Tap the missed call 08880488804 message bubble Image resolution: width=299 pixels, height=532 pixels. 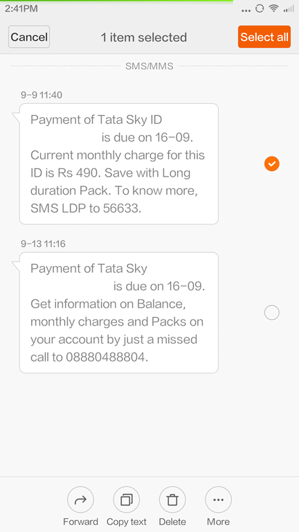pos(118,312)
